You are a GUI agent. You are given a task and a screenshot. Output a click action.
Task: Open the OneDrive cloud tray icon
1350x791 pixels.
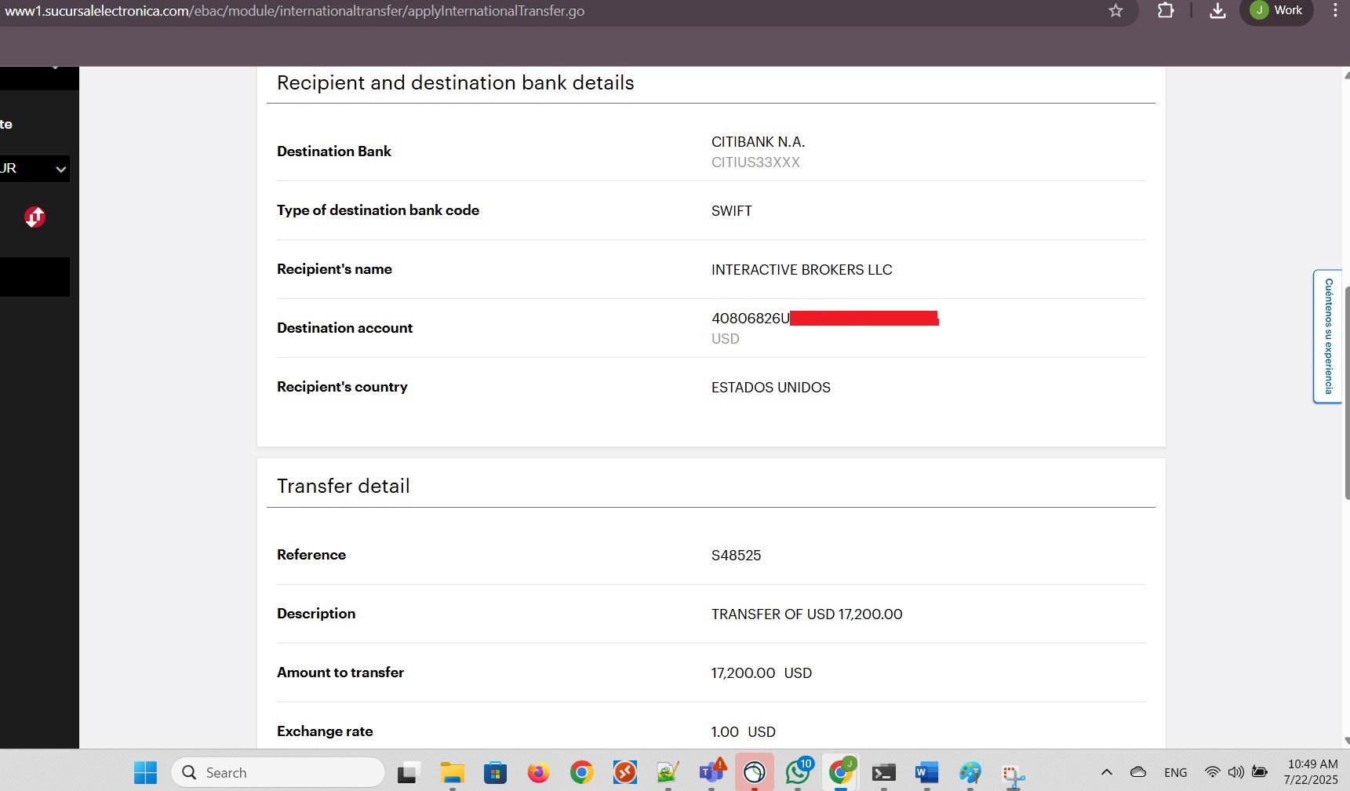(x=1138, y=772)
